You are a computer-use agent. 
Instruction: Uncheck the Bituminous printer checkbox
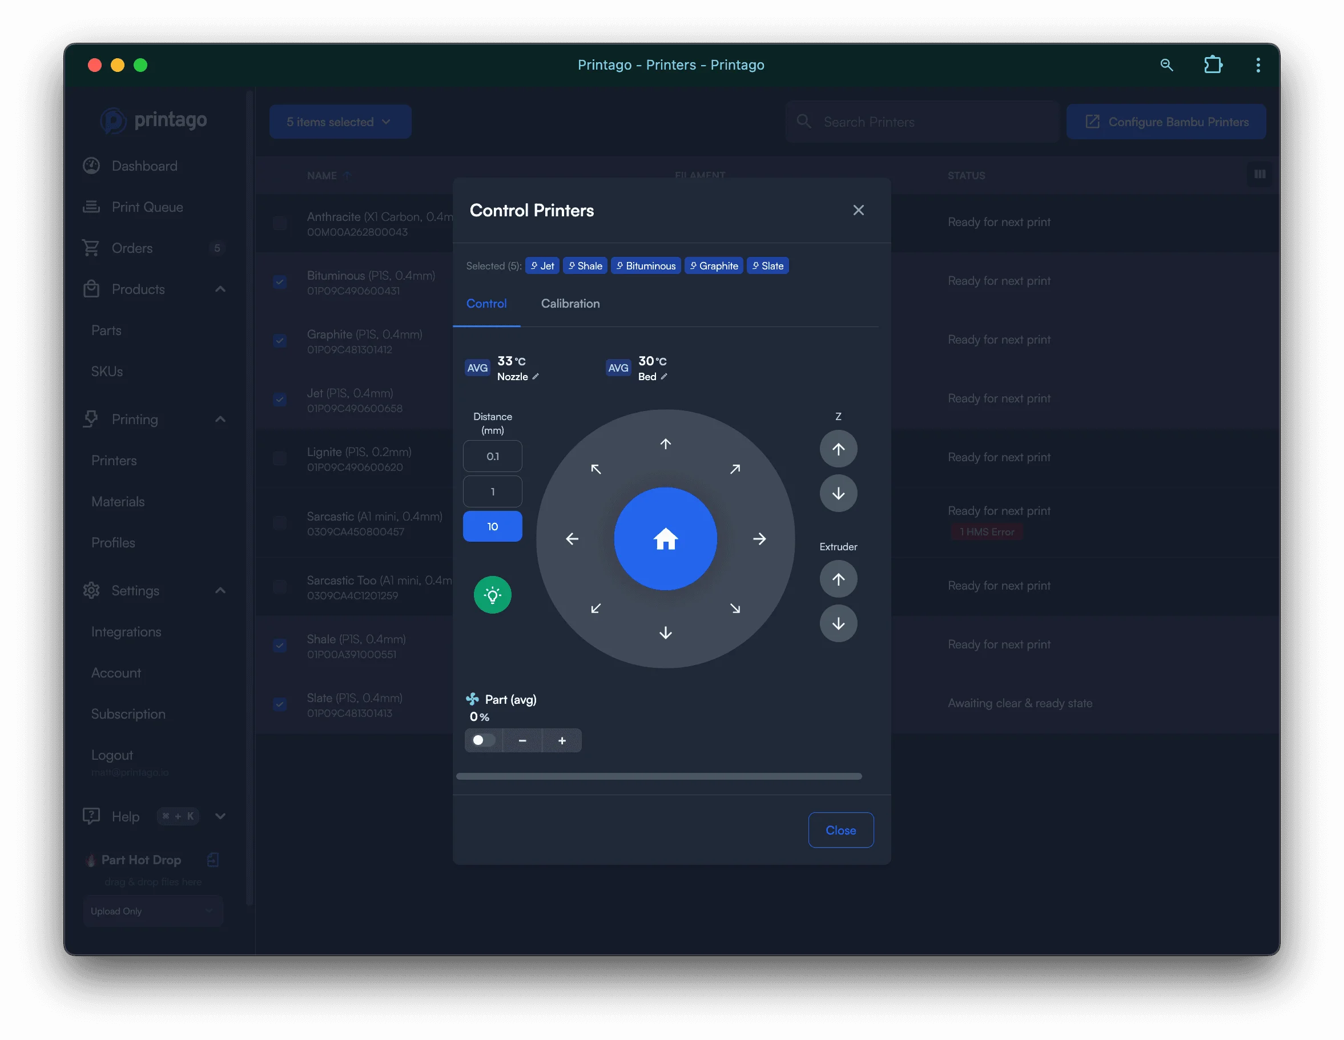coord(280,282)
